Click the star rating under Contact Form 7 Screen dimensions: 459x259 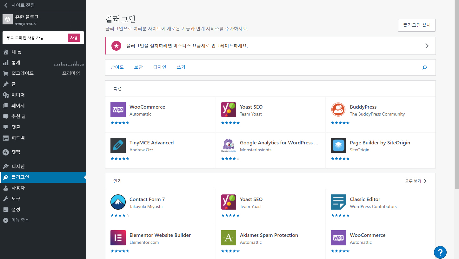(x=120, y=215)
